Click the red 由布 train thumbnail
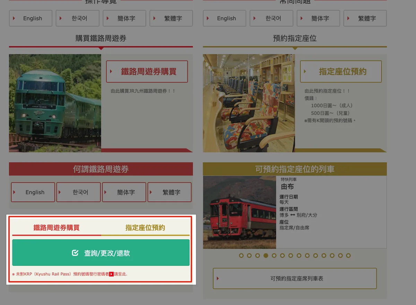416x305 pixels. click(x=240, y=212)
